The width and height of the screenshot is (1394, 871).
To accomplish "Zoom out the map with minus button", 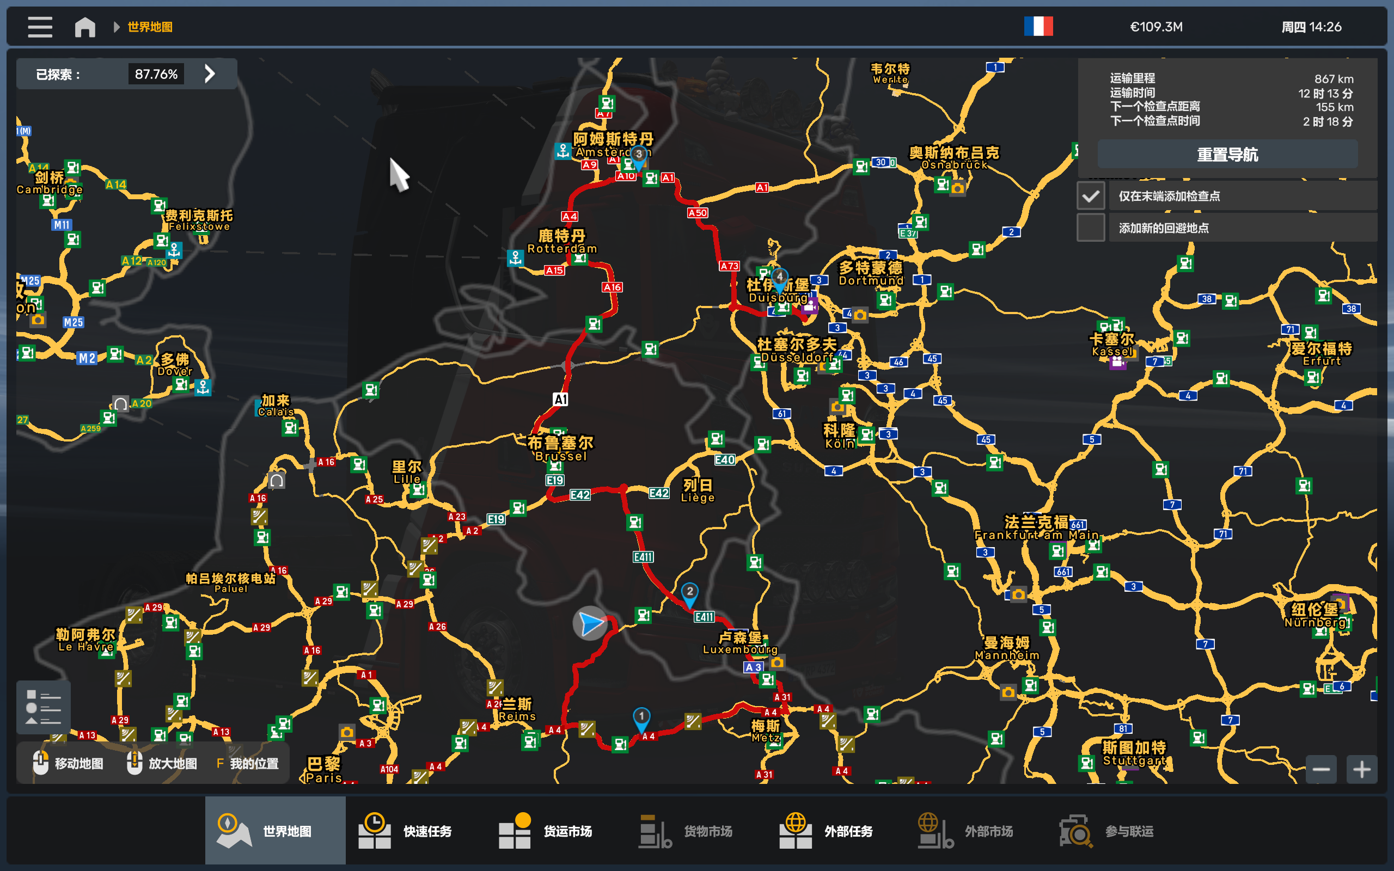I will [x=1321, y=769].
